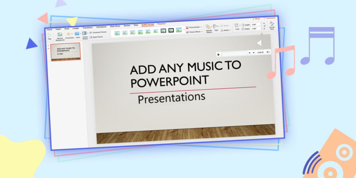Switch to the Transitions tab
The width and height of the screenshot is (356, 178).
[88, 28]
